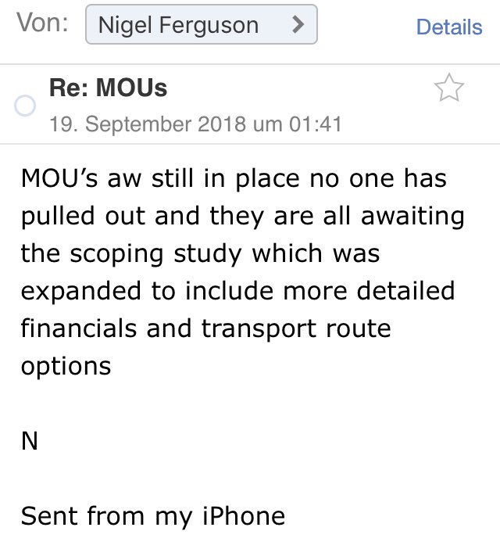The height and width of the screenshot is (556, 500).
Task: Click the date "19. September 2018"
Action: [147, 124]
